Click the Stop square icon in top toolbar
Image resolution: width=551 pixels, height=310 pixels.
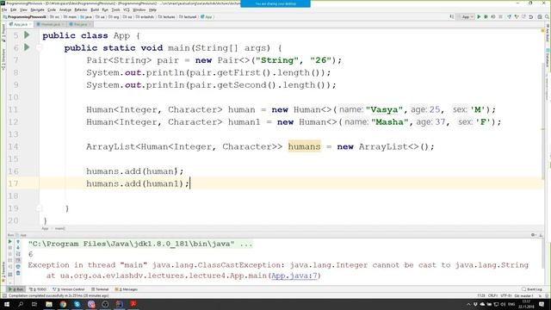tap(500, 16)
